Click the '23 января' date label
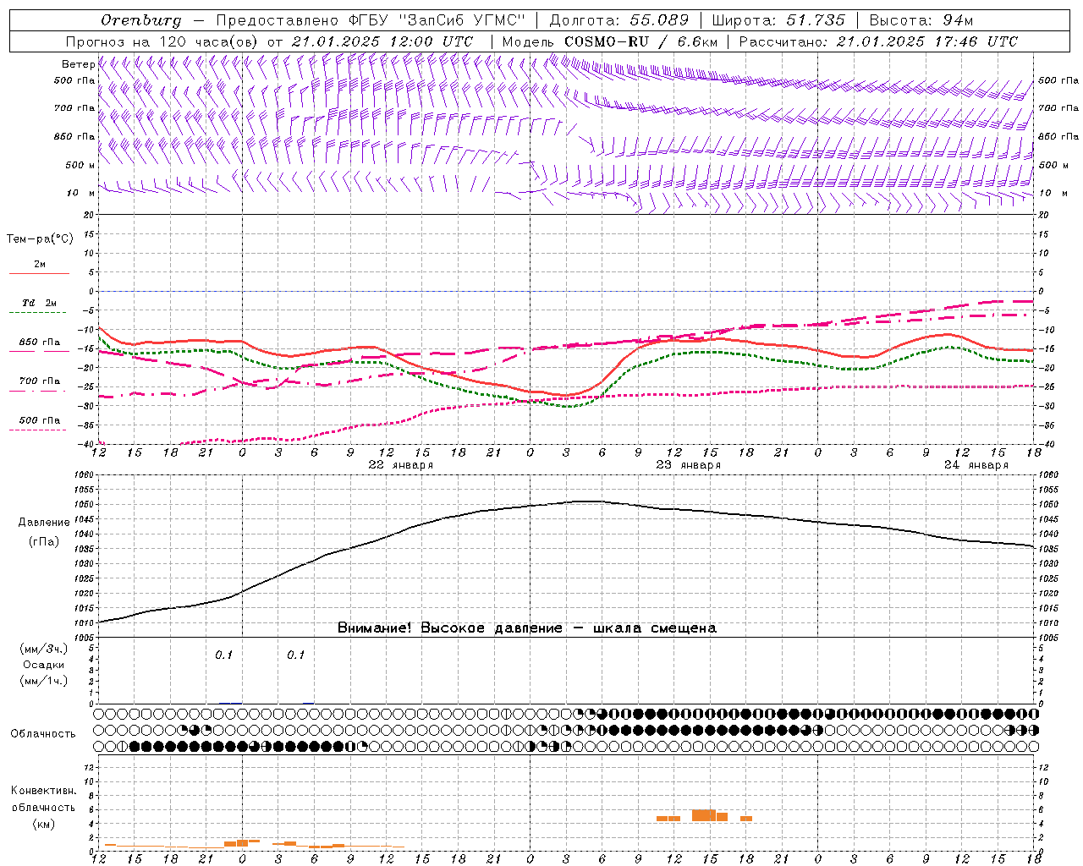The width and height of the screenshot is (1083, 866). pyautogui.click(x=689, y=465)
